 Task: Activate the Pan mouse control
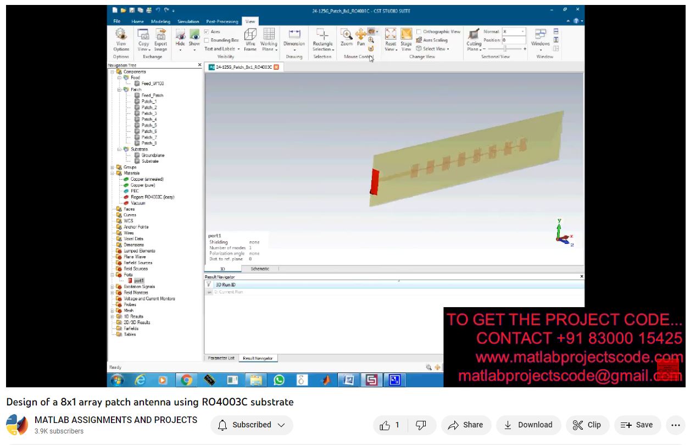(x=361, y=37)
